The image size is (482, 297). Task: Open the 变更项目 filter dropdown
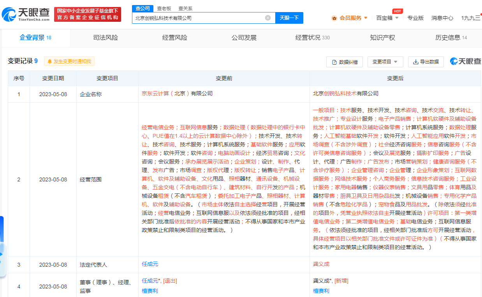coord(385,62)
